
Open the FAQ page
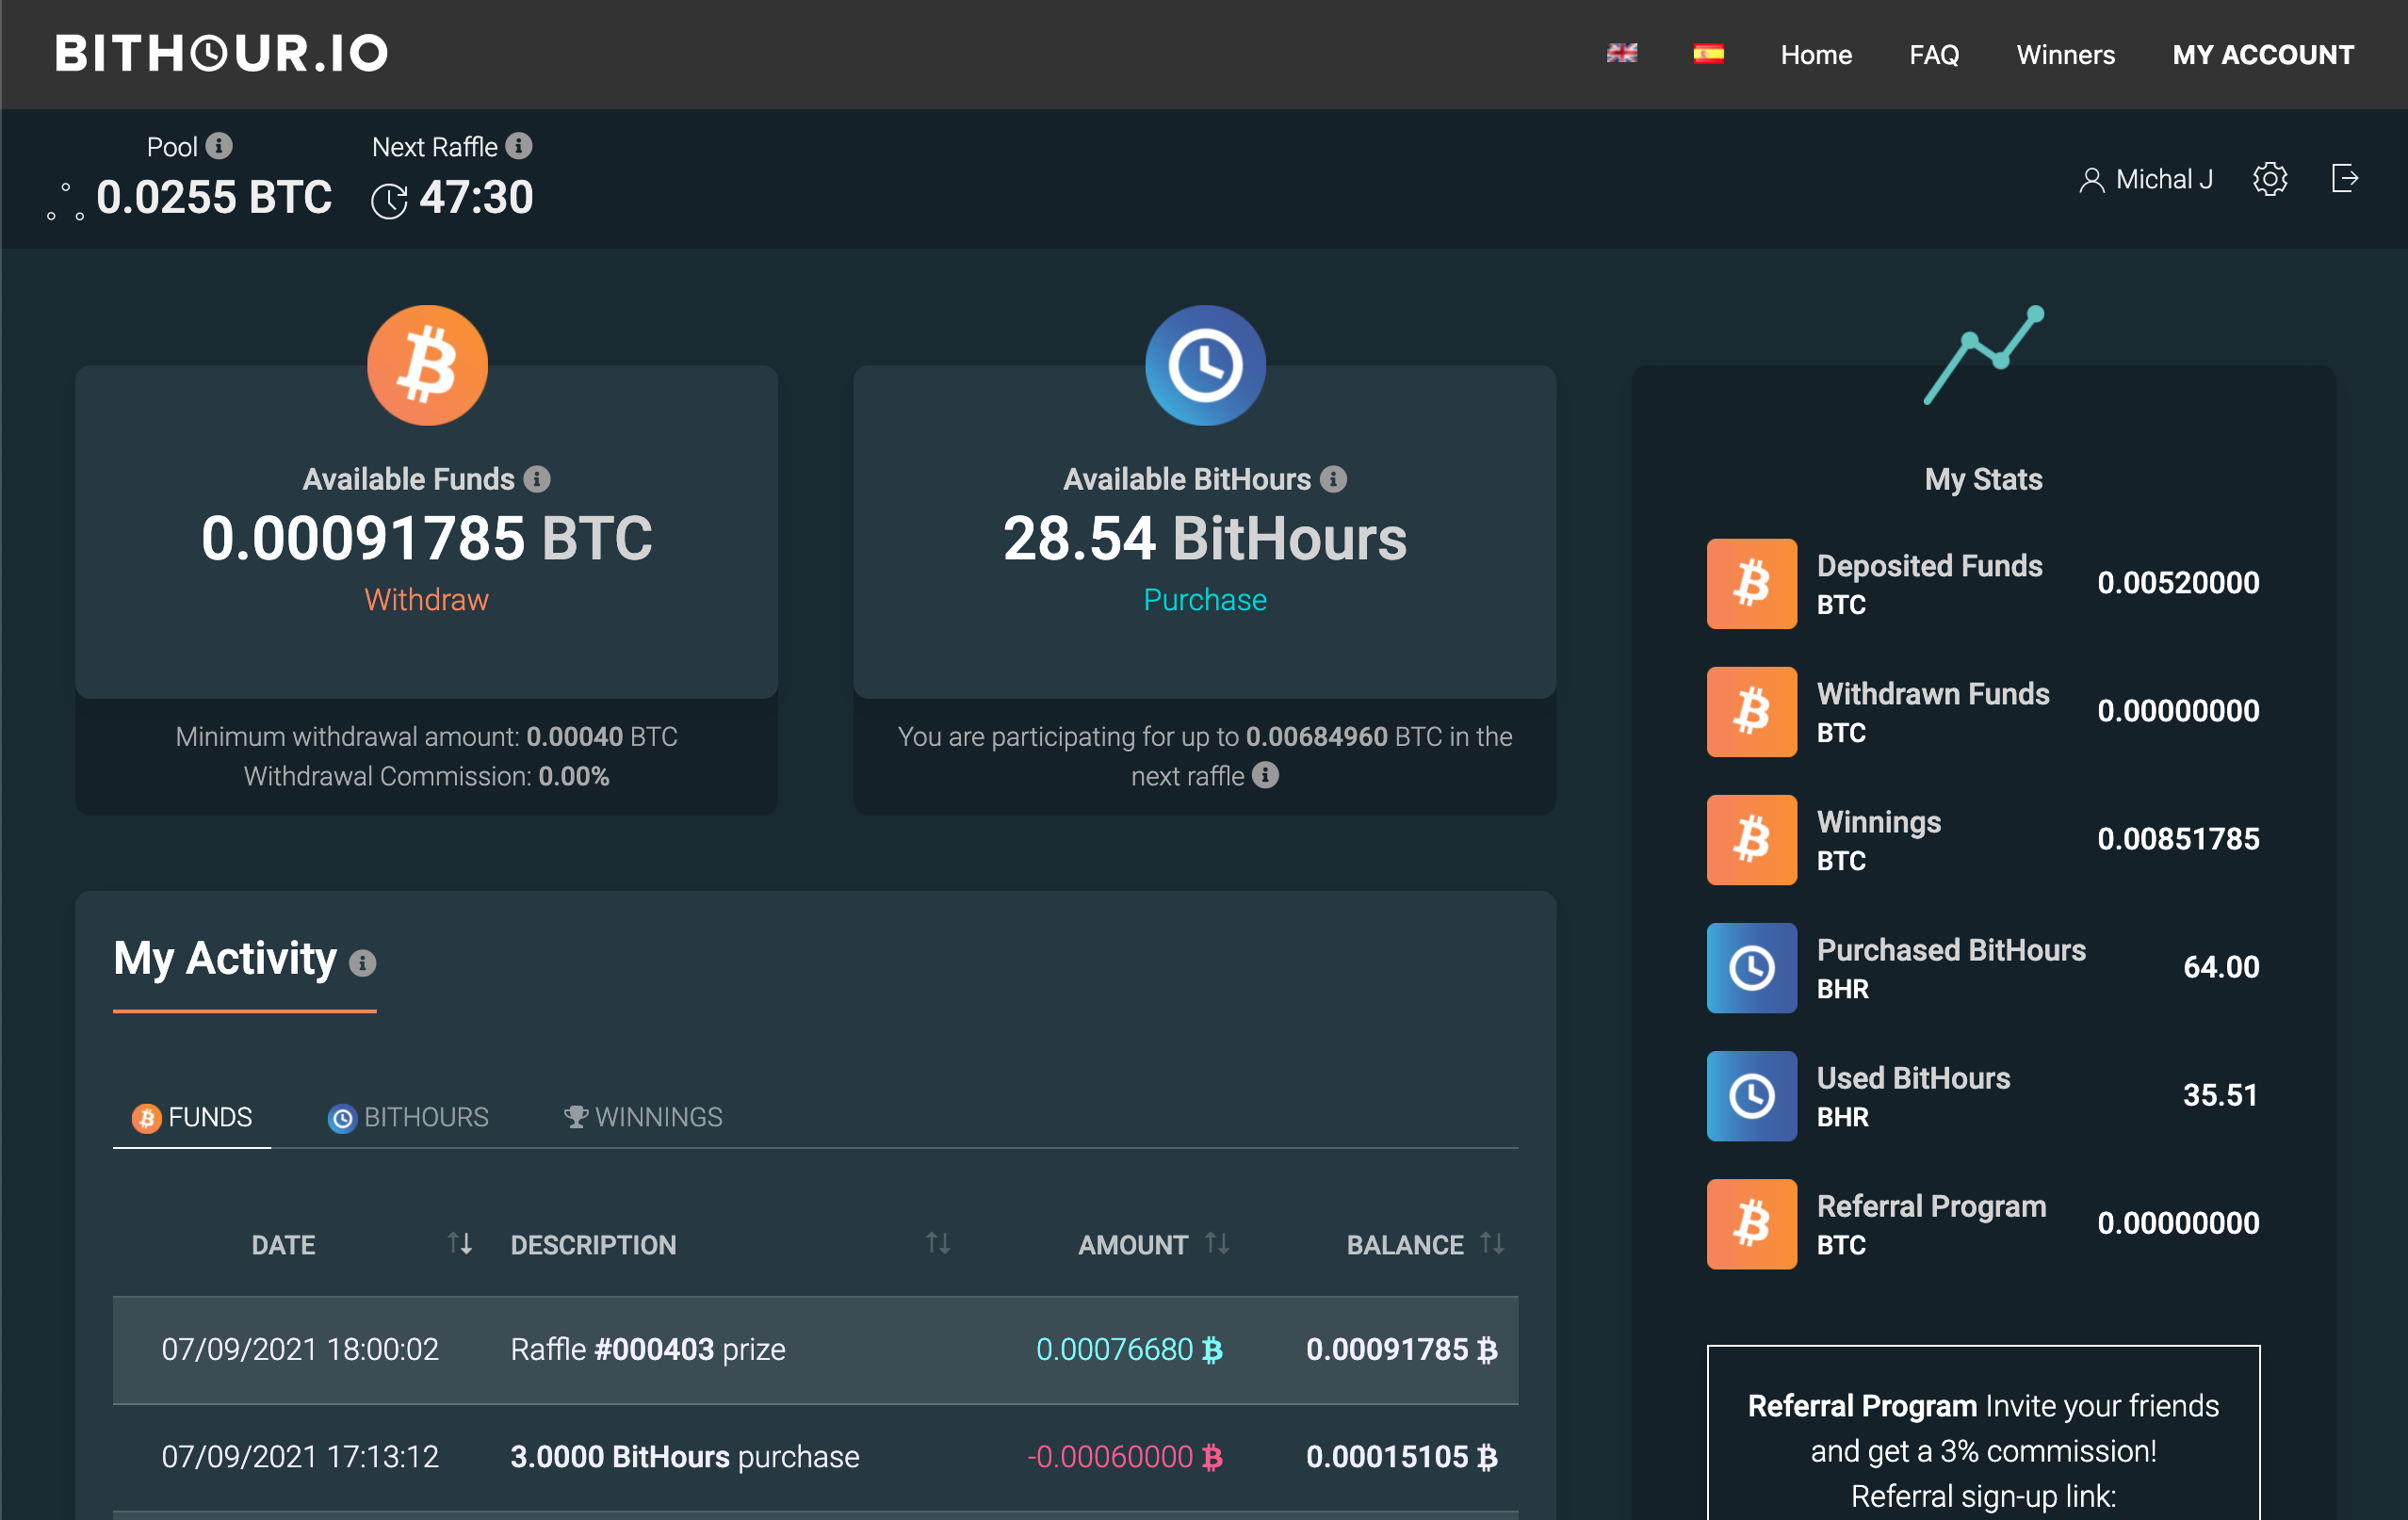coord(1933,55)
